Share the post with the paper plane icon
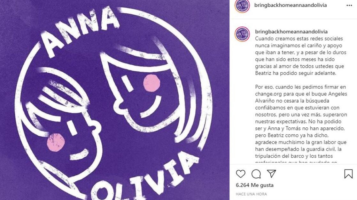The image size is (357, 200). (x=271, y=174)
